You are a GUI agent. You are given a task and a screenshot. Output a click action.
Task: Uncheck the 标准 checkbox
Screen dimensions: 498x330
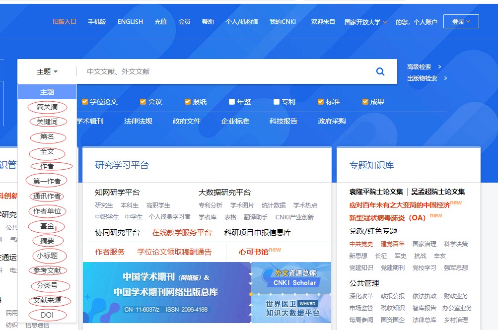(x=321, y=102)
